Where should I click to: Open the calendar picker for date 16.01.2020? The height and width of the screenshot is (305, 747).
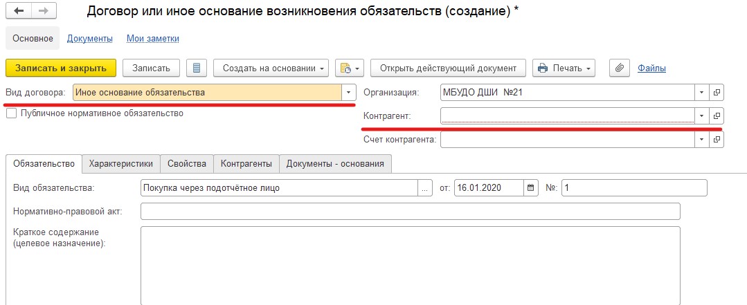point(531,188)
